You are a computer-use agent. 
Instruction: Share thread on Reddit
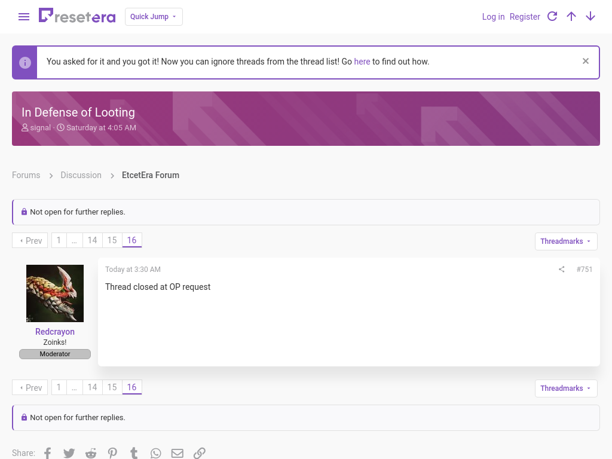click(x=91, y=453)
